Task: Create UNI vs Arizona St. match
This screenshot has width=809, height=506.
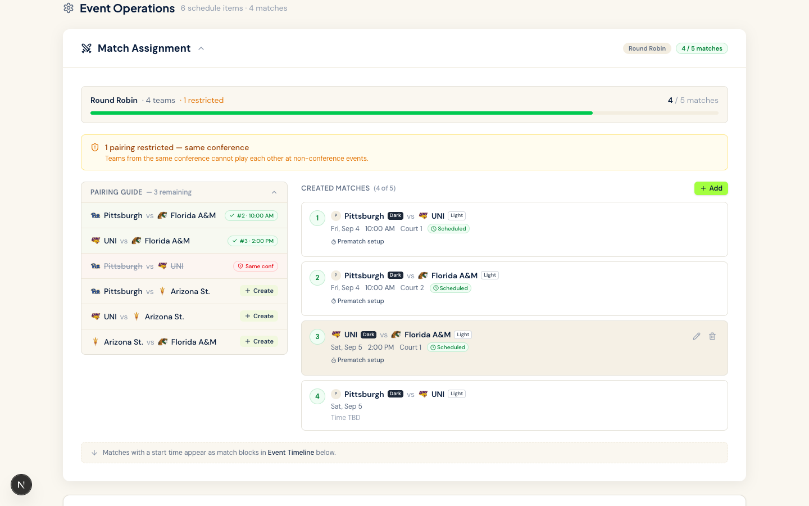Action: pos(259,317)
